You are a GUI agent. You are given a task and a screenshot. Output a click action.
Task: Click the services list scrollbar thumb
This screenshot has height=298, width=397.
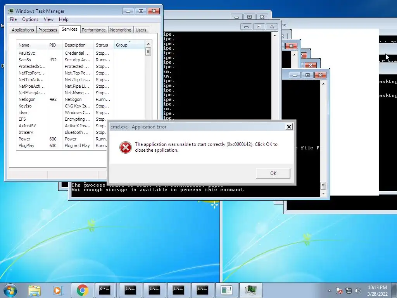(148, 52)
